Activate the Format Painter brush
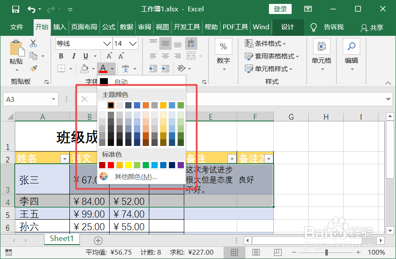 coord(33,68)
